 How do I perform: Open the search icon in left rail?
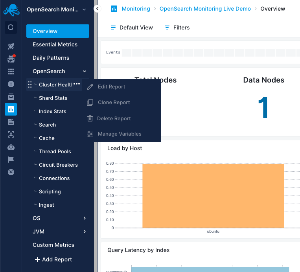[11, 28]
